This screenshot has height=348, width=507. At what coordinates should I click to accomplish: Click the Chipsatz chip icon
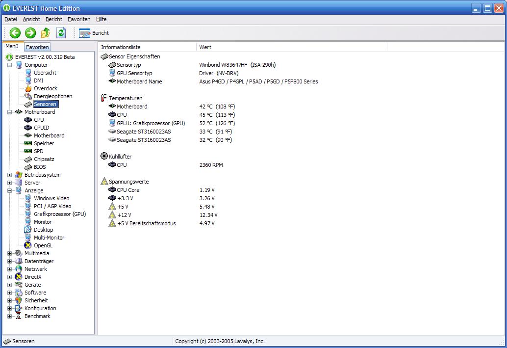click(28, 159)
